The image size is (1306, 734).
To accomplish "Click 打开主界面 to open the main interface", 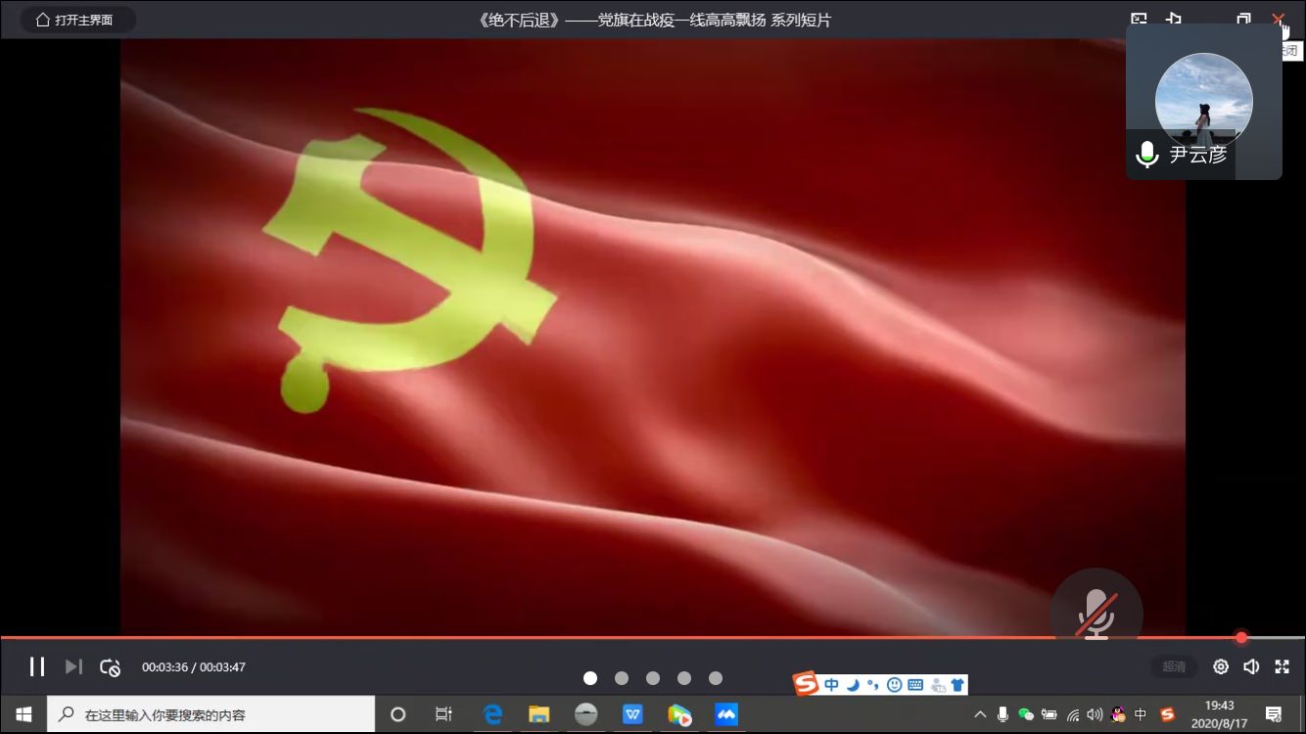I will point(77,19).
